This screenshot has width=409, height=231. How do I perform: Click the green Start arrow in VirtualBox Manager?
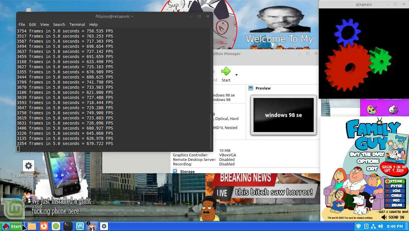(x=226, y=72)
